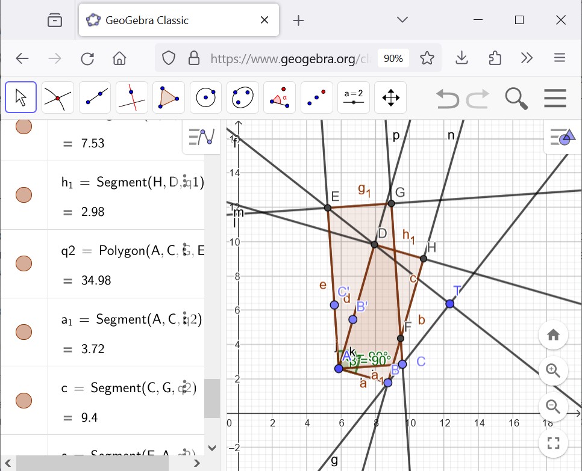Viewport: 582px width, 471px height.
Task: Select point F in the graphics view
Action: pos(401,338)
